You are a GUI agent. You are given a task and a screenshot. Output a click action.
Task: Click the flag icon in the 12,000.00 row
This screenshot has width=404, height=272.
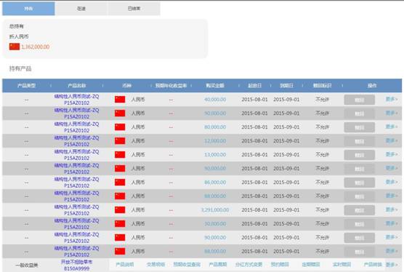(120, 141)
